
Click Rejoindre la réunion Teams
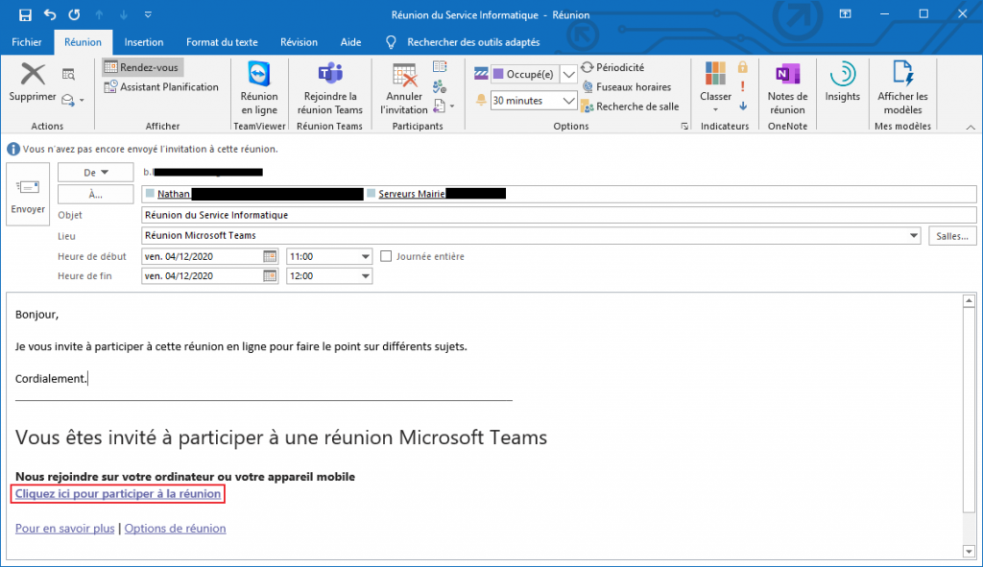[330, 88]
